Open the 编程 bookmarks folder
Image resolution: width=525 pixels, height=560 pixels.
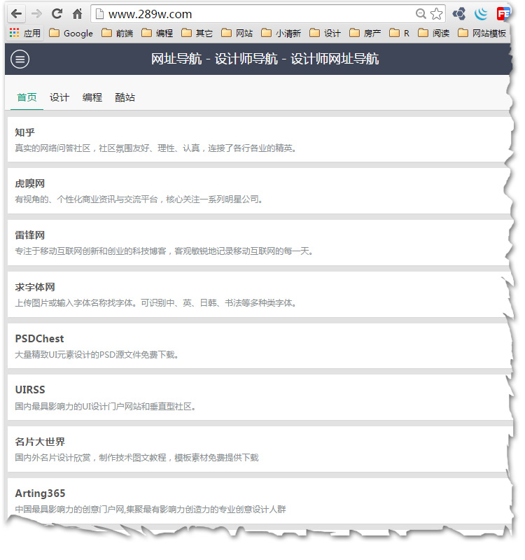click(157, 33)
